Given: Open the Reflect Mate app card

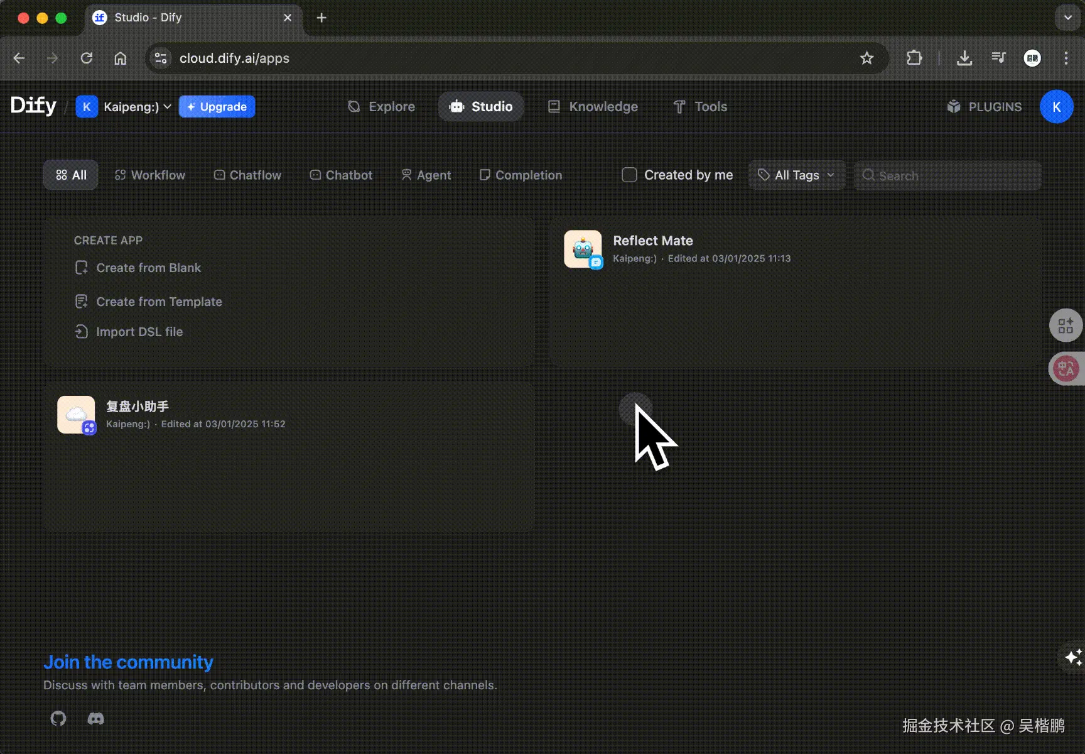Looking at the screenshot, I should click(796, 292).
